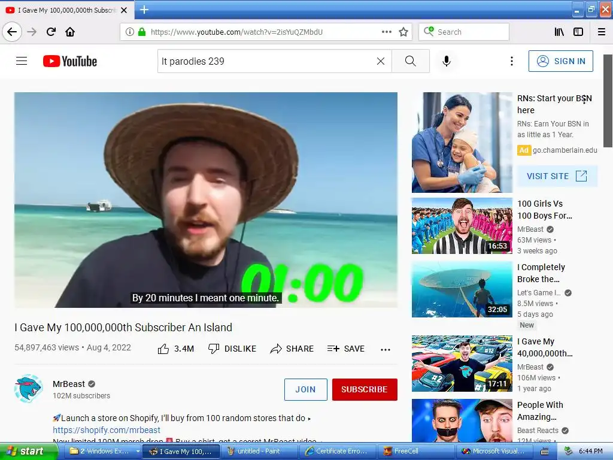613x460 pixels.
Task: Click the green padlock security icon
Action: click(x=141, y=32)
